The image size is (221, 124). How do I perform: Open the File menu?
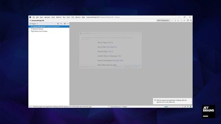(x=34, y=17)
